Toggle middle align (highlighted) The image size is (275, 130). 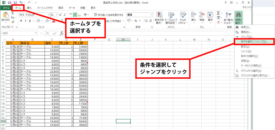point(75,15)
